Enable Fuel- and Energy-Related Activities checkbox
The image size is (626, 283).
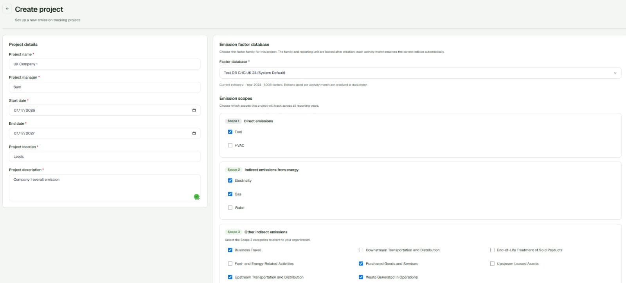tap(230, 263)
